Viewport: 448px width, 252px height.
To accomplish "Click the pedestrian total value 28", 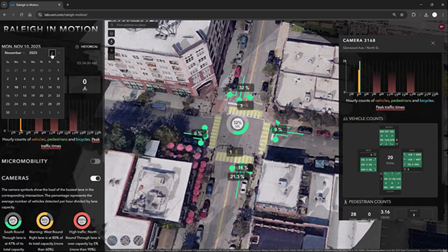I will pos(353,214).
